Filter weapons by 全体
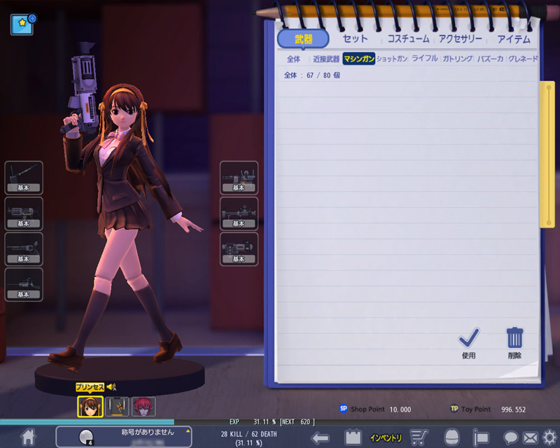 [x=293, y=59]
